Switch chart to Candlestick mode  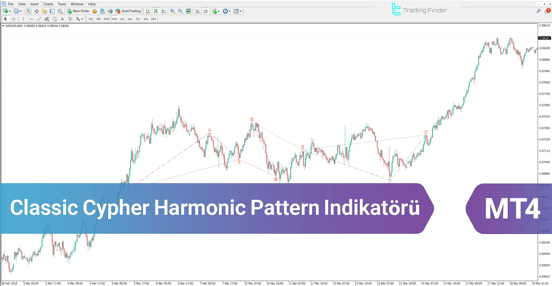pyautogui.click(x=155, y=11)
